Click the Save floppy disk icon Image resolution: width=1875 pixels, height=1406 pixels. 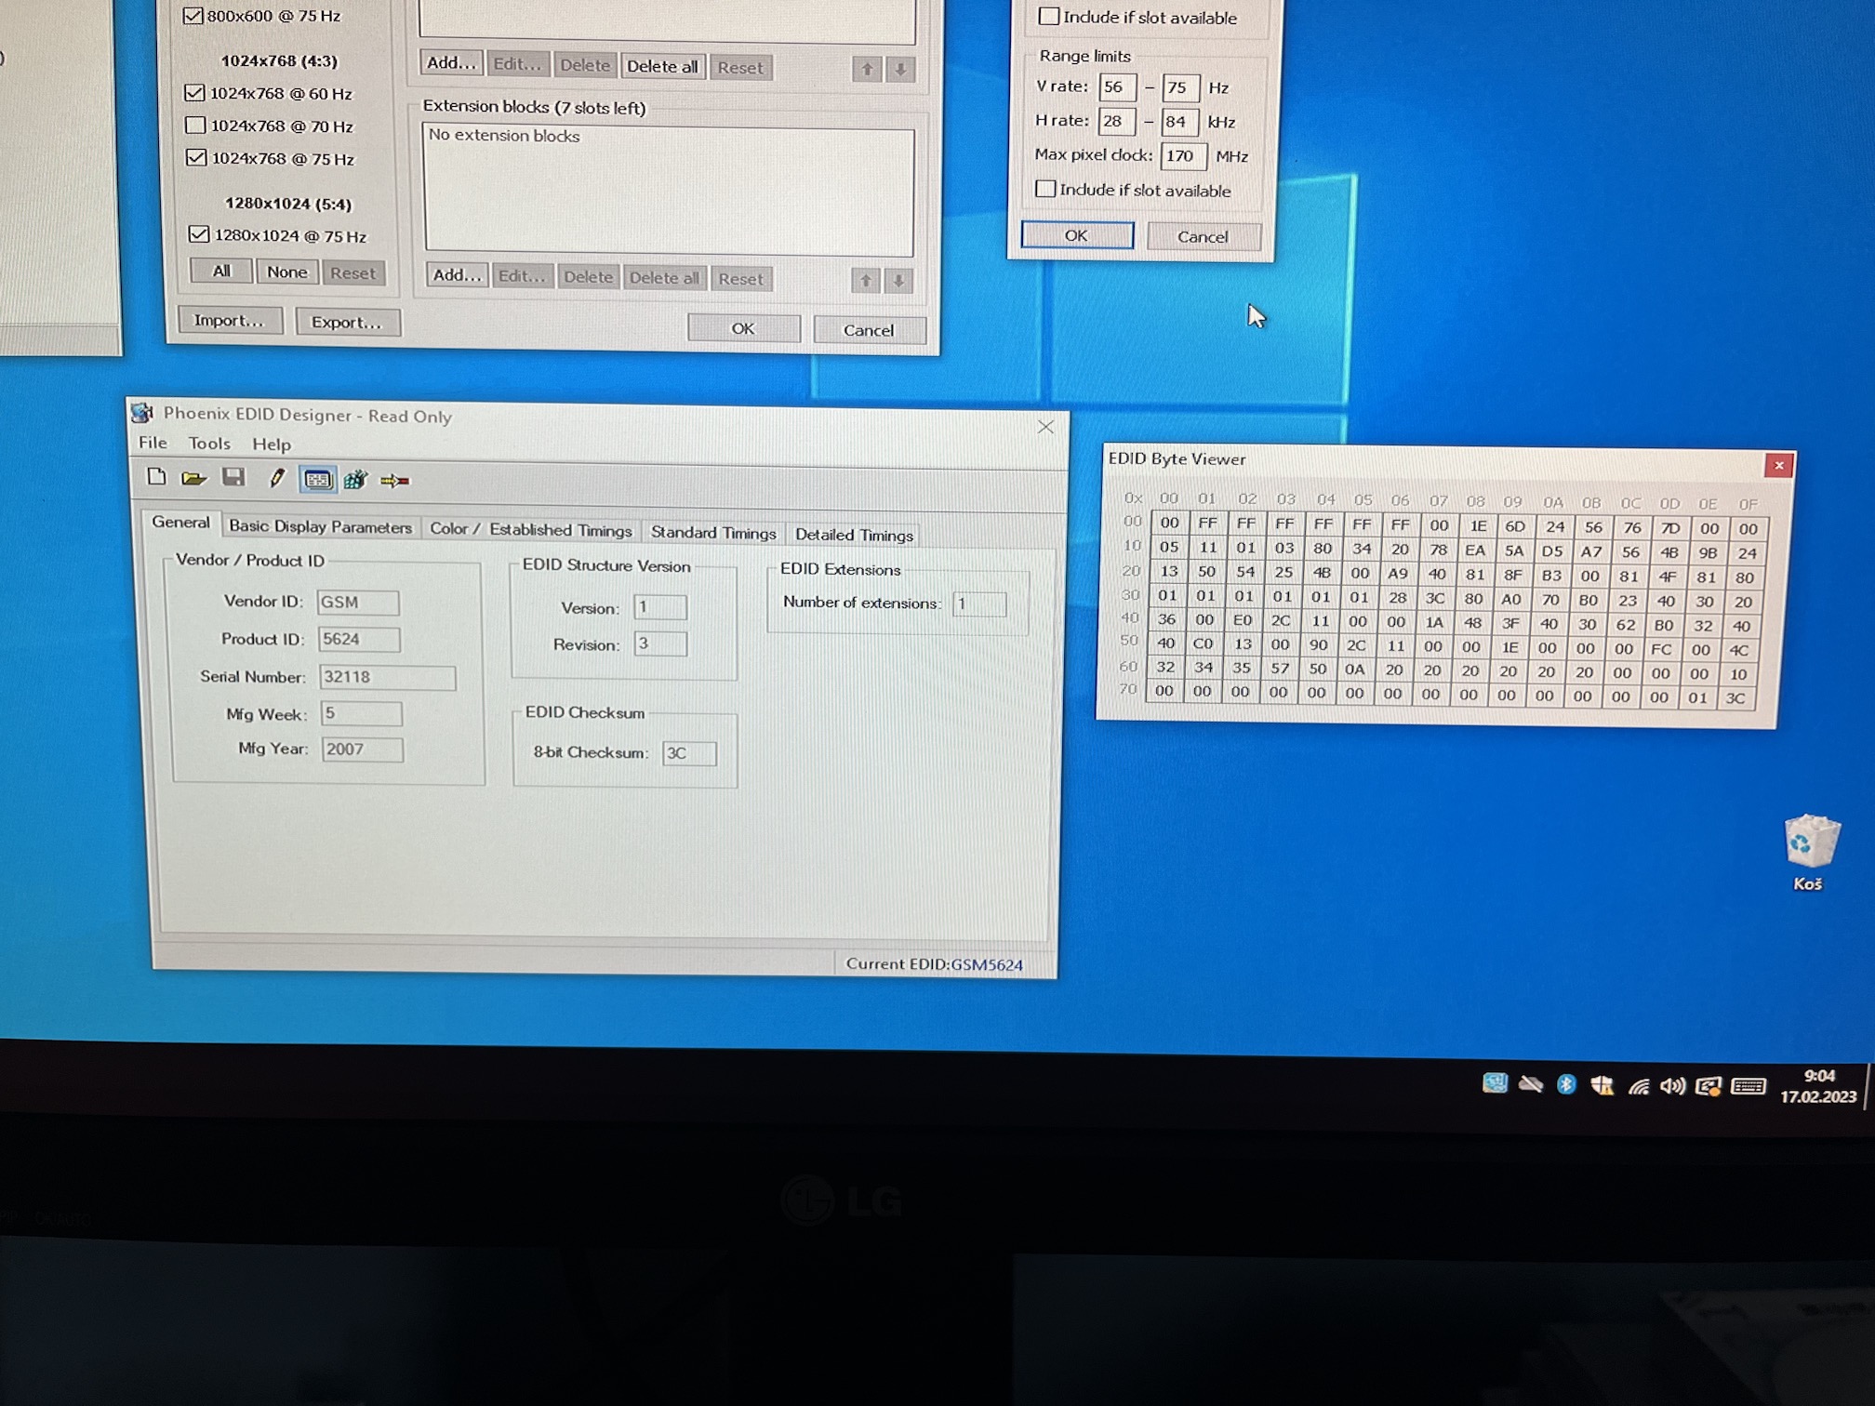(233, 478)
